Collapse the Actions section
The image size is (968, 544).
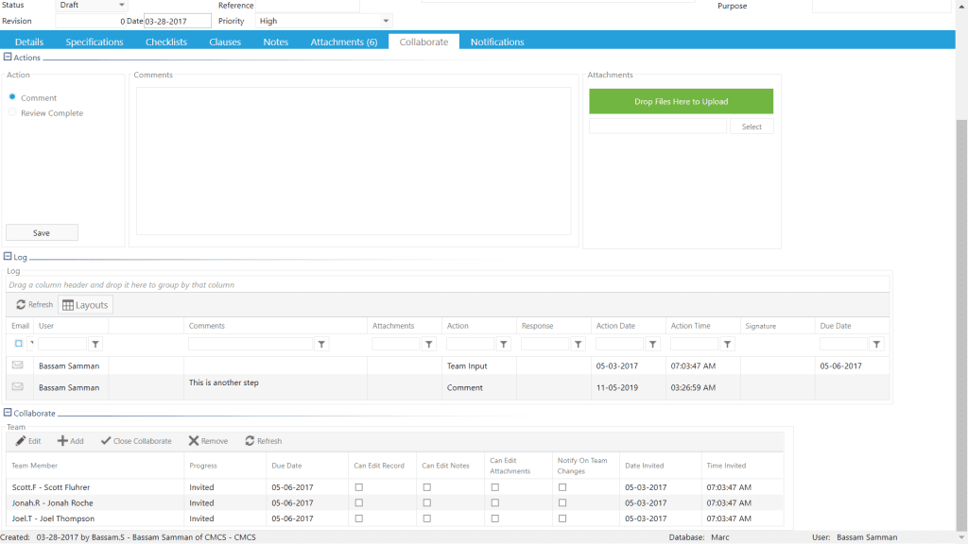(x=8, y=57)
